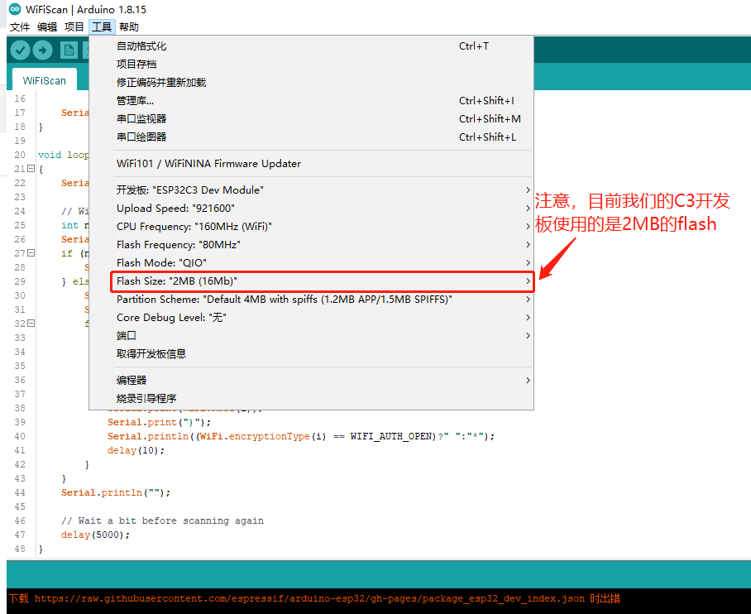Close the open 工具 menu
The image size is (751, 614).
[102, 26]
